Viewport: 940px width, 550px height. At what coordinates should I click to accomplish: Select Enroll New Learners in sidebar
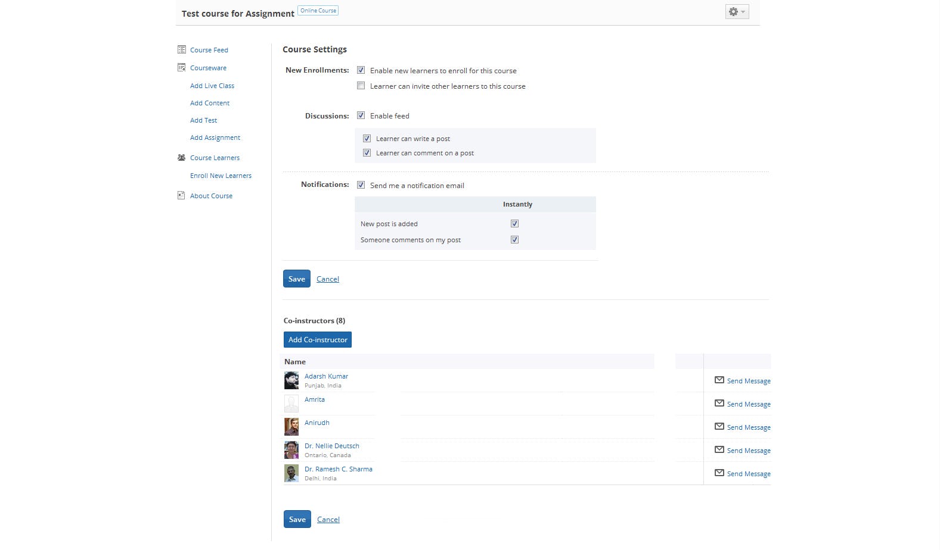point(221,176)
